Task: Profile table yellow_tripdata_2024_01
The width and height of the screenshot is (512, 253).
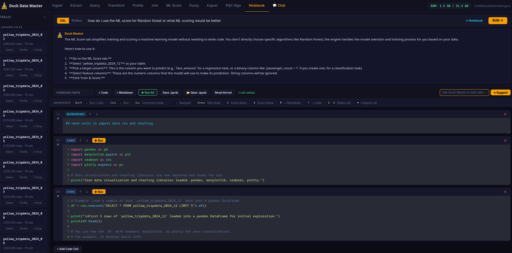Action: click(24, 50)
